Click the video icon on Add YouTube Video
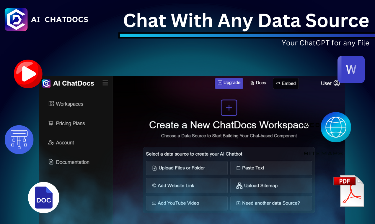Screen dimensions: 375x224 (154, 203)
